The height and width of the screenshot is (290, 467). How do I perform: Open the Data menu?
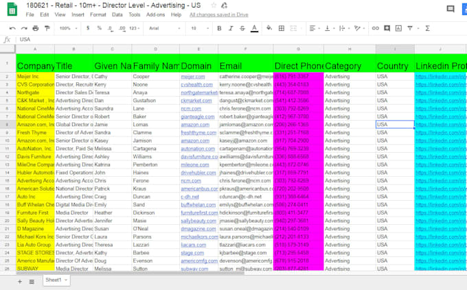click(117, 14)
